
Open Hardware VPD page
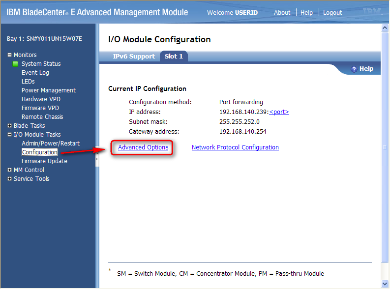coord(41,99)
